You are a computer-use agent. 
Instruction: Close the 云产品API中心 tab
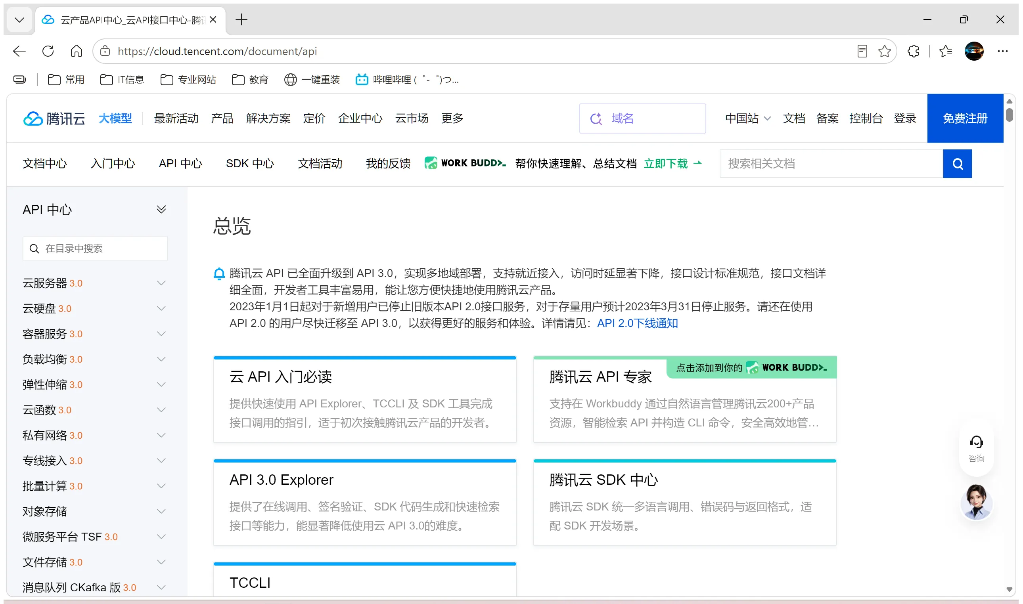[213, 19]
